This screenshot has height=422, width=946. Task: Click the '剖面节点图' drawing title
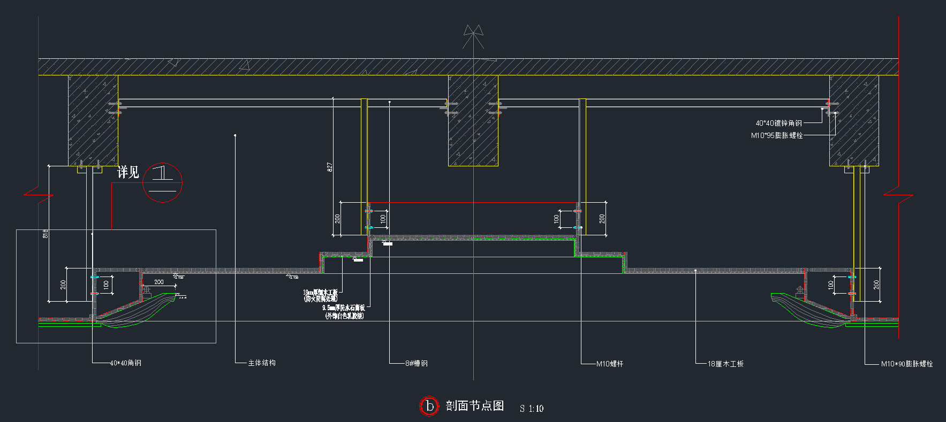[x=475, y=406]
